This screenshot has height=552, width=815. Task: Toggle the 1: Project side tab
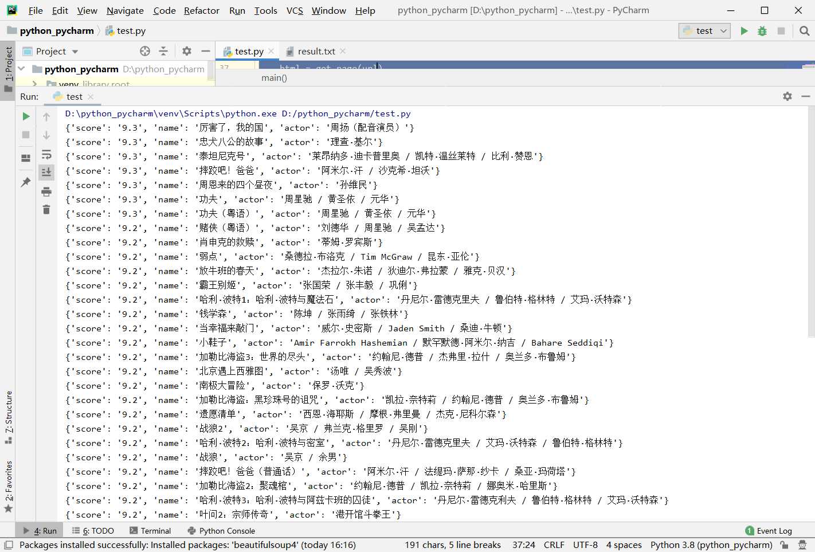(x=8, y=70)
